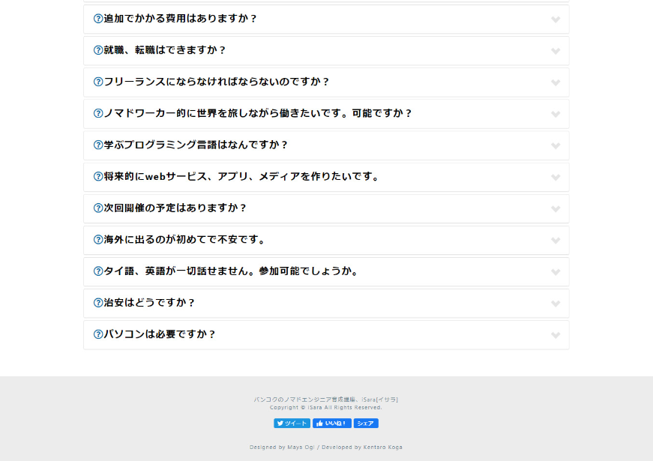Click question icon beside 次回開催の予定
The height and width of the screenshot is (461, 653).
tap(98, 208)
